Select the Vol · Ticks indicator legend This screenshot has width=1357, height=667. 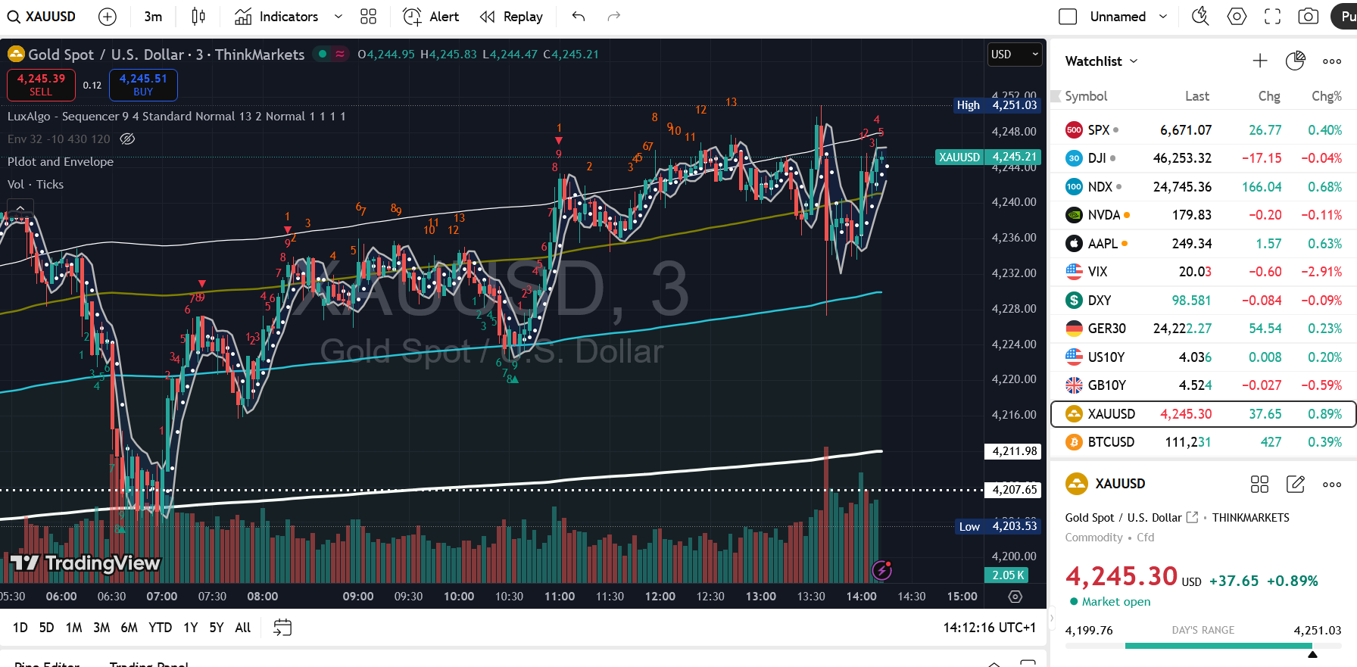point(36,185)
